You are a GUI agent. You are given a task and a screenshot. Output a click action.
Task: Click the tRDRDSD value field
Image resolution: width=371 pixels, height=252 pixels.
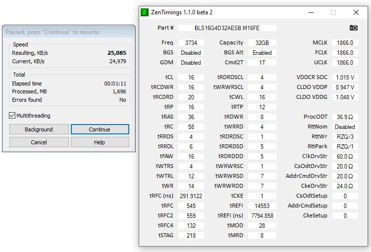tap(262, 147)
